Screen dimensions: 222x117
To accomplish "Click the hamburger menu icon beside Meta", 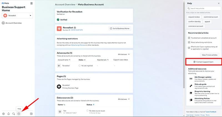I will click(31, 3).
